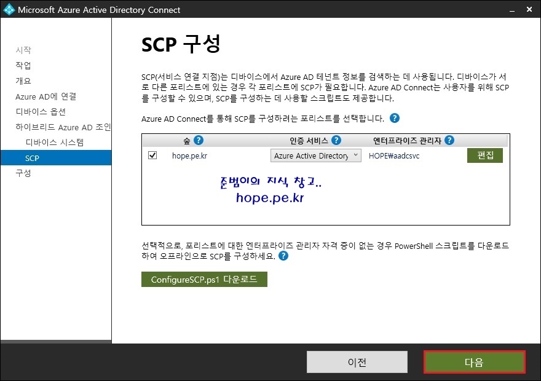Select the highlighted SCP sub-step
Image resolution: width=541 pixels, height=381 pixels.
[56, 158]
